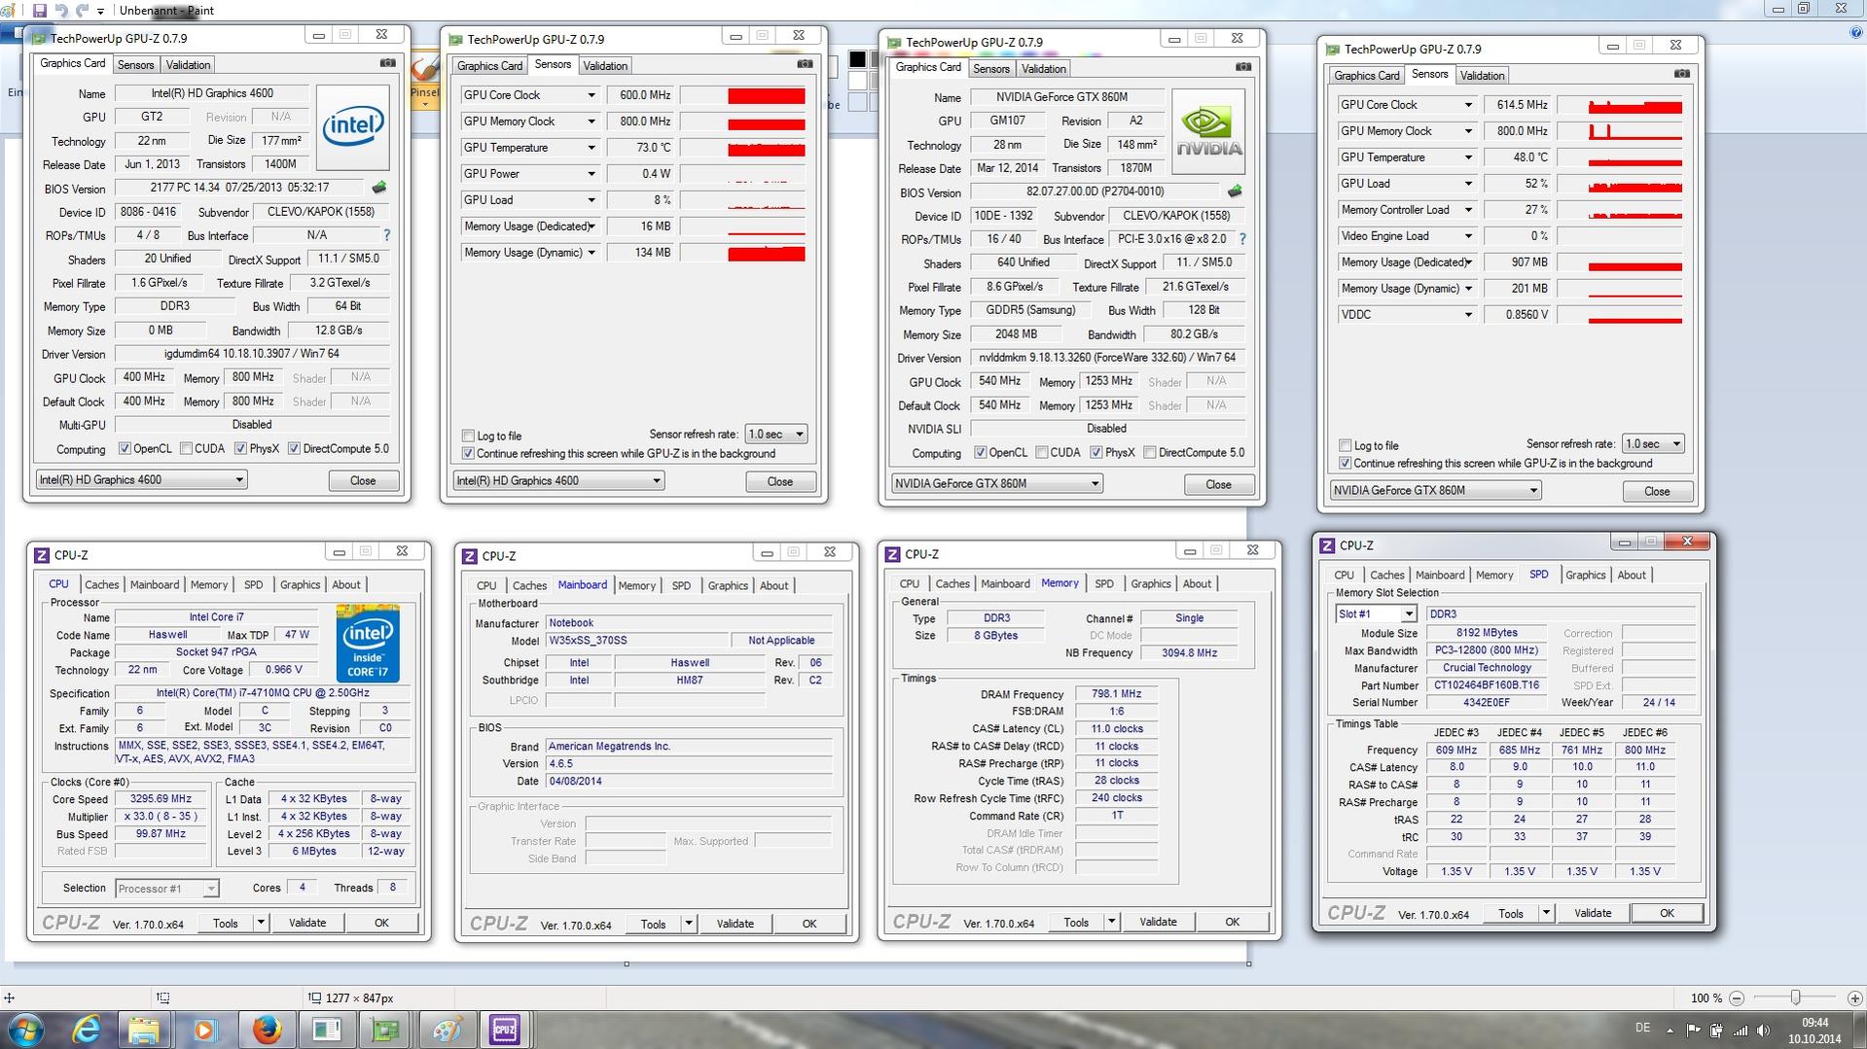Toggle OpenCL checkbox in Intel Graphics Card window
This screenshot has width=1867, height=1049.
point(125,449)
